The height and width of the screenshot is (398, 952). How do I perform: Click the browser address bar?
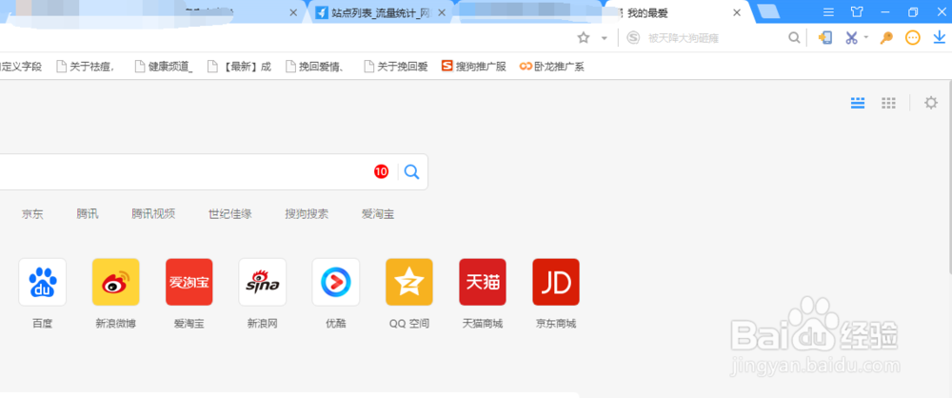click(286, 38)
